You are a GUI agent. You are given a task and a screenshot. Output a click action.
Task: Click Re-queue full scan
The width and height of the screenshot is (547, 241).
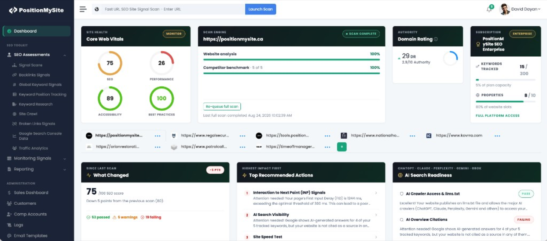pyautogui.click(x=222, y=106)
